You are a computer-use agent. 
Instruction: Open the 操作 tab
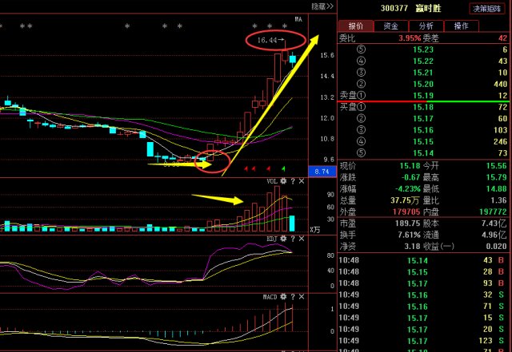click(x=461, y=26)
